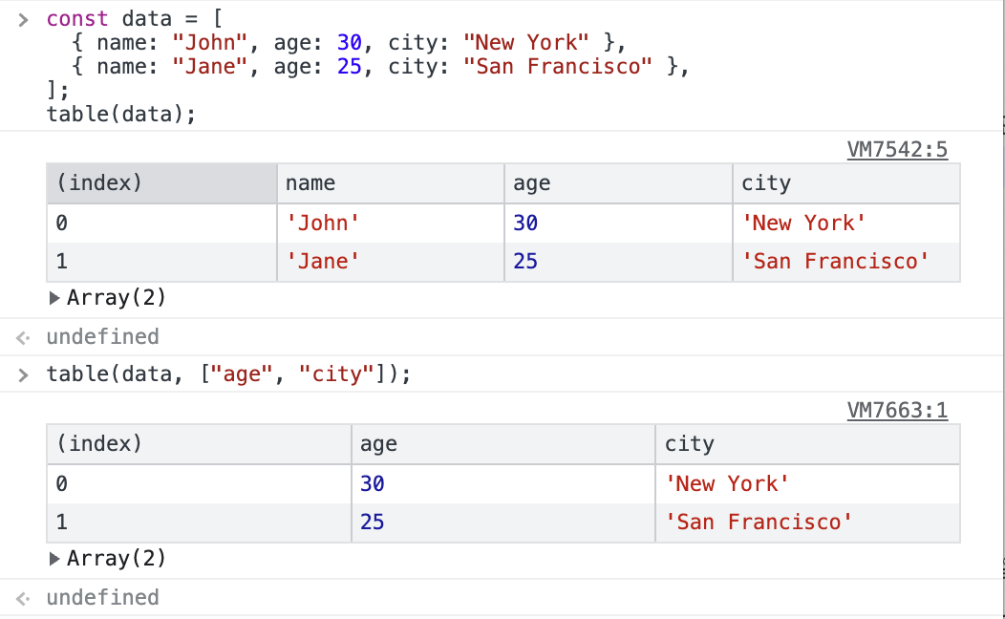Click the prompt chevron before table(data, ["age", "city"])

coord(23,374)
